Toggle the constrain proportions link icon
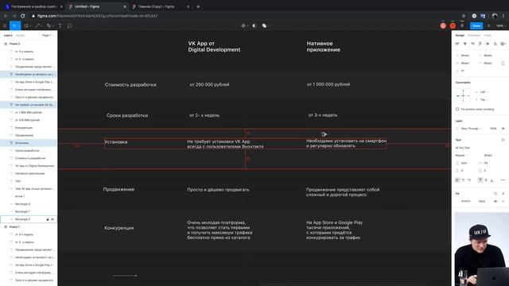The width and height of the screenshot is (509, 286). pos(503,64)
